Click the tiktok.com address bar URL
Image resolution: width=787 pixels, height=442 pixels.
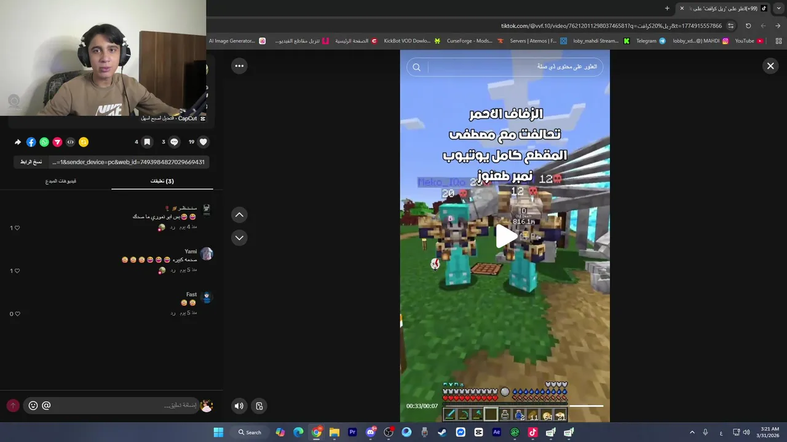tap(611, 26)
